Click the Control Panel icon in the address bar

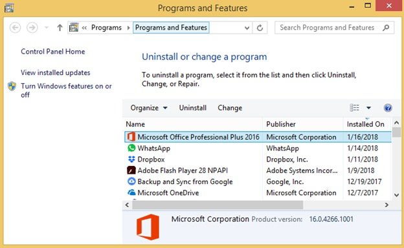(74, 27)
